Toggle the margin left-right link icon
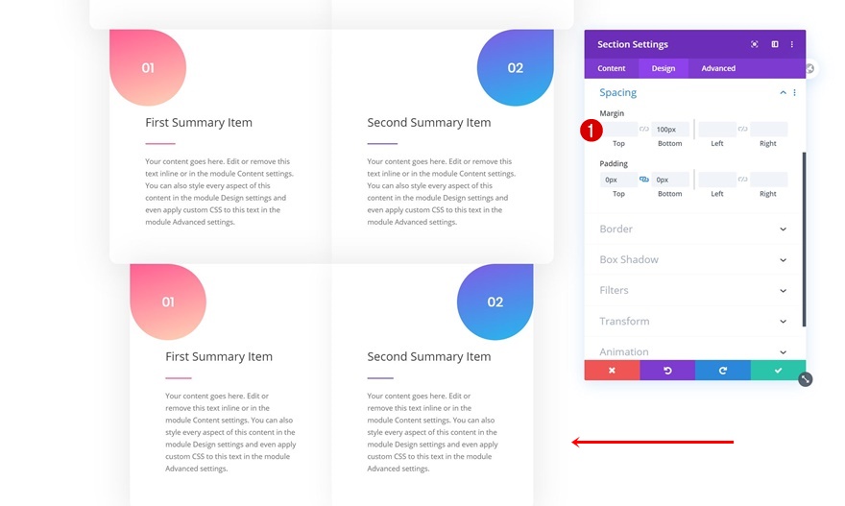 point(742,129)
